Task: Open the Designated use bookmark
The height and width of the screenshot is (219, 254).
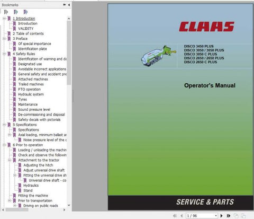Action: pyautogui.click(x=30, y=64)
